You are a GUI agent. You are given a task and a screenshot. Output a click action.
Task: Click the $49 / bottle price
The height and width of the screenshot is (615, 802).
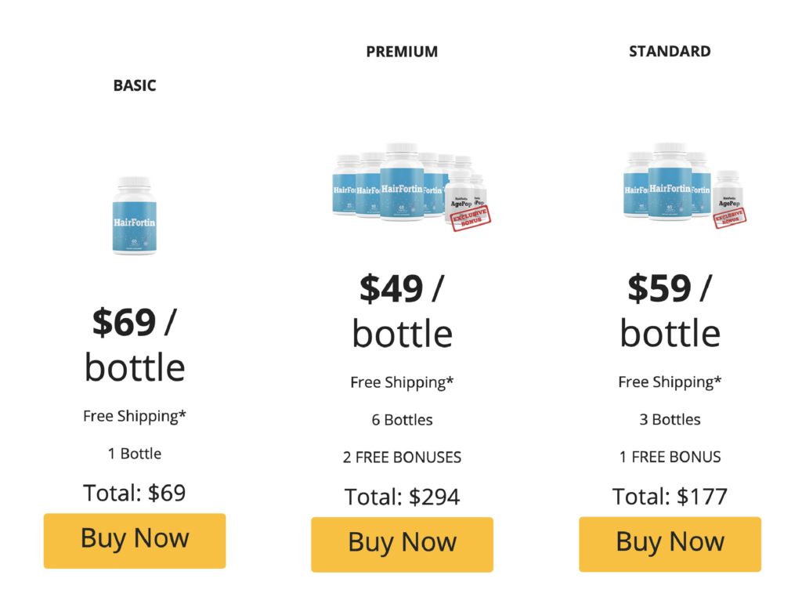pyautogui.click(x=402, y=310)
